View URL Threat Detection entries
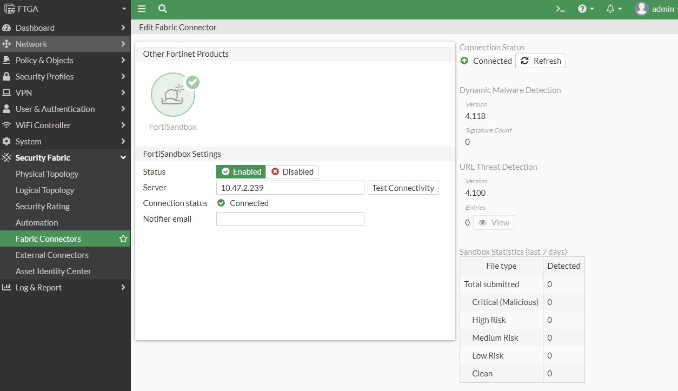This screenshot has width=678, height=391. [x=494, y=222]
